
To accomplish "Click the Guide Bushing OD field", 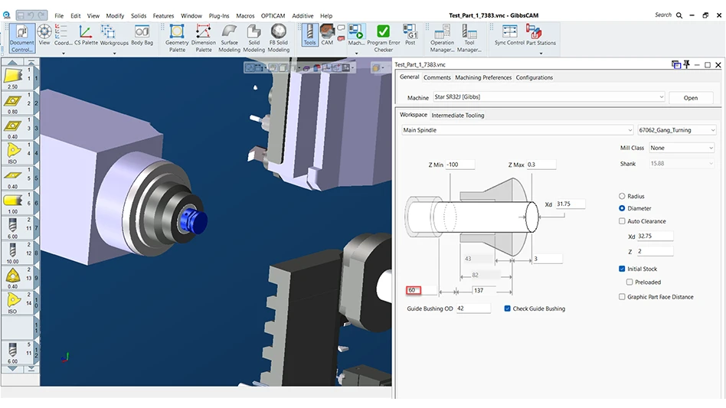I will (x=473, y=308).
